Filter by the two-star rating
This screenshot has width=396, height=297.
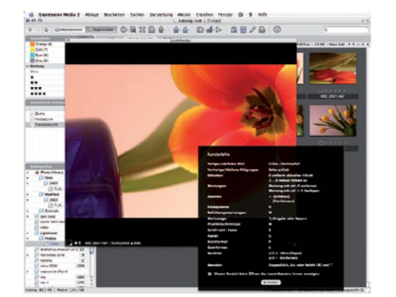pos(34,83)
